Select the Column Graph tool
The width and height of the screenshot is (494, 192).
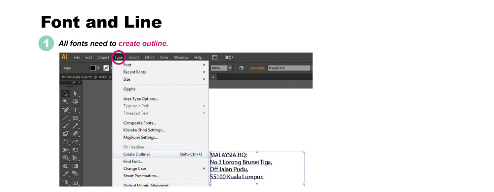pos(76,182)
